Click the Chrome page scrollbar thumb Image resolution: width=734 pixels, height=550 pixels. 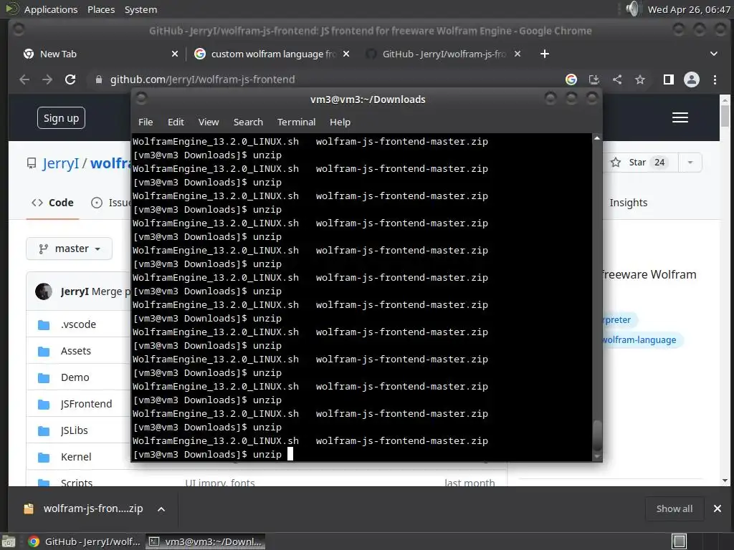coord(725,115)
